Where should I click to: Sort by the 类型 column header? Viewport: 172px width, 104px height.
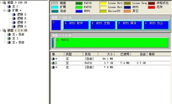tap(74, 54)
